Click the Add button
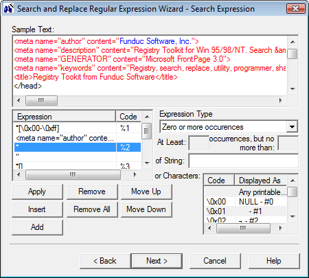This screenshot has height=278, width=309. [37, 227]
